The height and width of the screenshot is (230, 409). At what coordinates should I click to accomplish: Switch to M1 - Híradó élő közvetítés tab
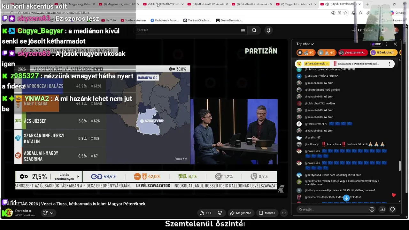point(207,4)
